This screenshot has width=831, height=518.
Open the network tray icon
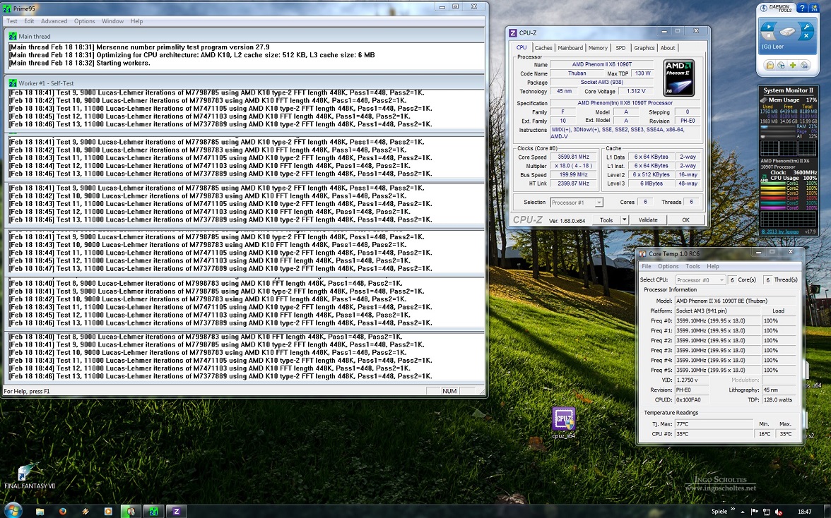click(767, 512)
